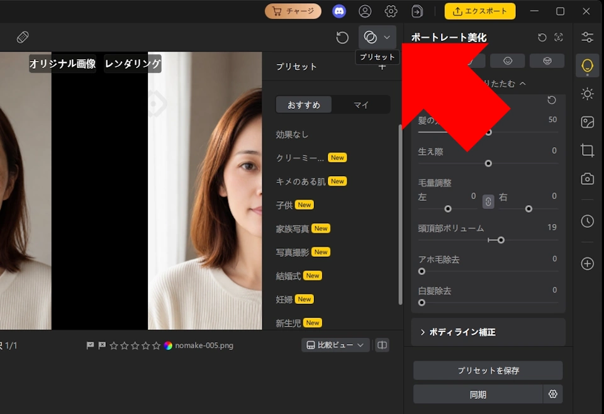This screenshot has width=604, height=414.
Task: Choose the 家族写真 preset
Action: coord(303,229)
